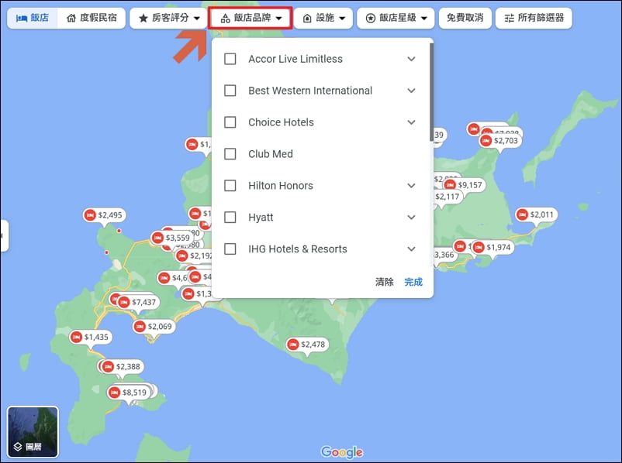
Task: Click the $2,069 hotel marker
Action: [x=154, y=327]
